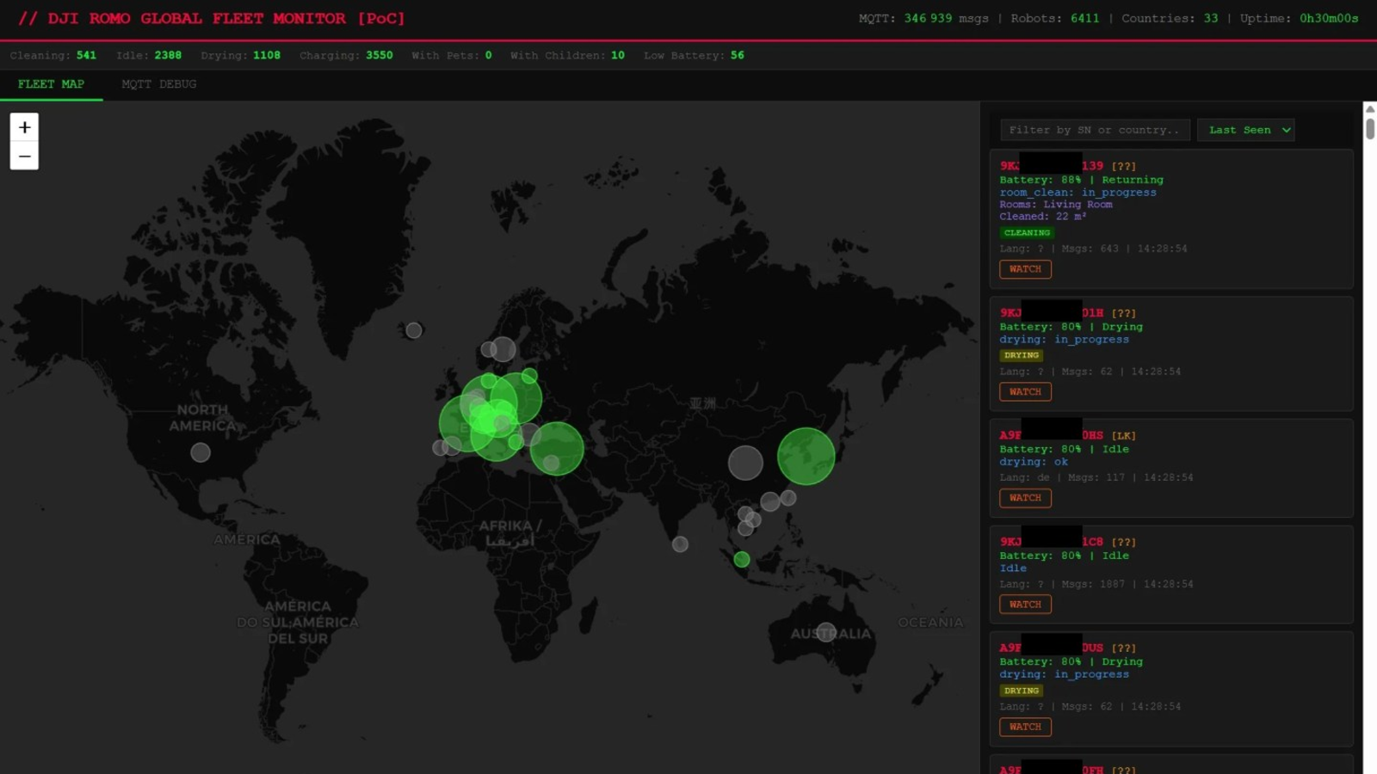
Task: Click the large green marker over Korea
Action: pyautogui.click(x=806, y=457)
